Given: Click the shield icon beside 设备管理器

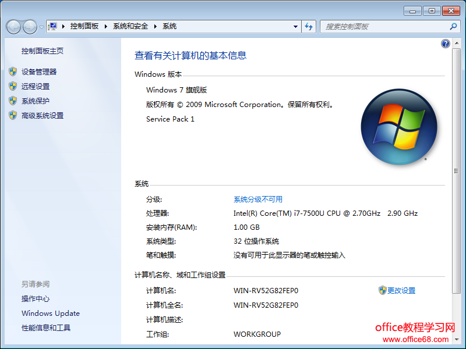Looking at the screenshot, I should pyautogui.click(x=13, y=72).
